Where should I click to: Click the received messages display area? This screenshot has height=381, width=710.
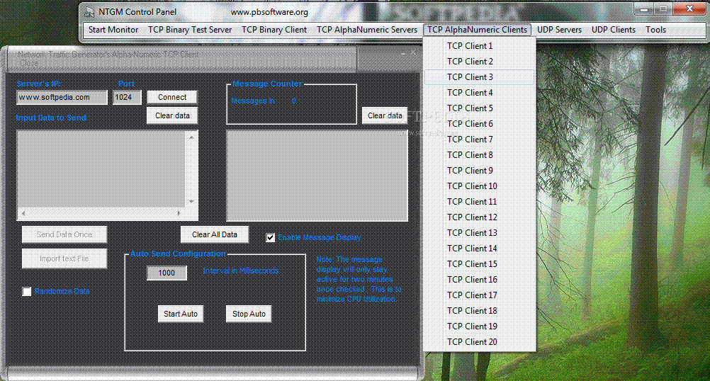point(317,176)
